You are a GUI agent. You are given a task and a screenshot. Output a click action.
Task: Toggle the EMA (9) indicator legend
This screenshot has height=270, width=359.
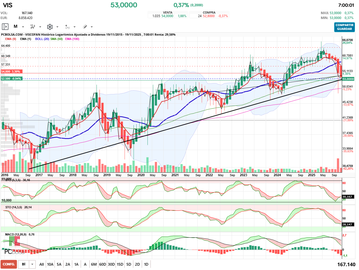tap(11, 39)
